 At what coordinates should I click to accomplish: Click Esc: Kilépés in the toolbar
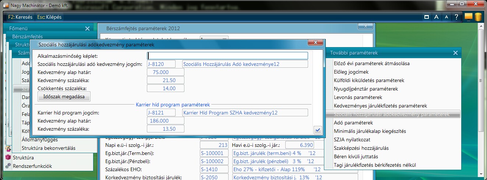[x=49, y=17]
